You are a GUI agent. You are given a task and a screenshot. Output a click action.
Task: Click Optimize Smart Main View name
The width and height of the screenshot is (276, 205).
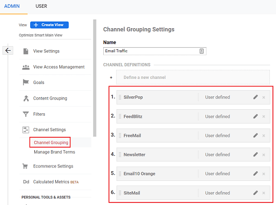[41, 35]
